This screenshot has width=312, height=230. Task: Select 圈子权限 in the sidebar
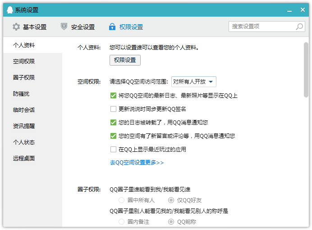(32, 78)
